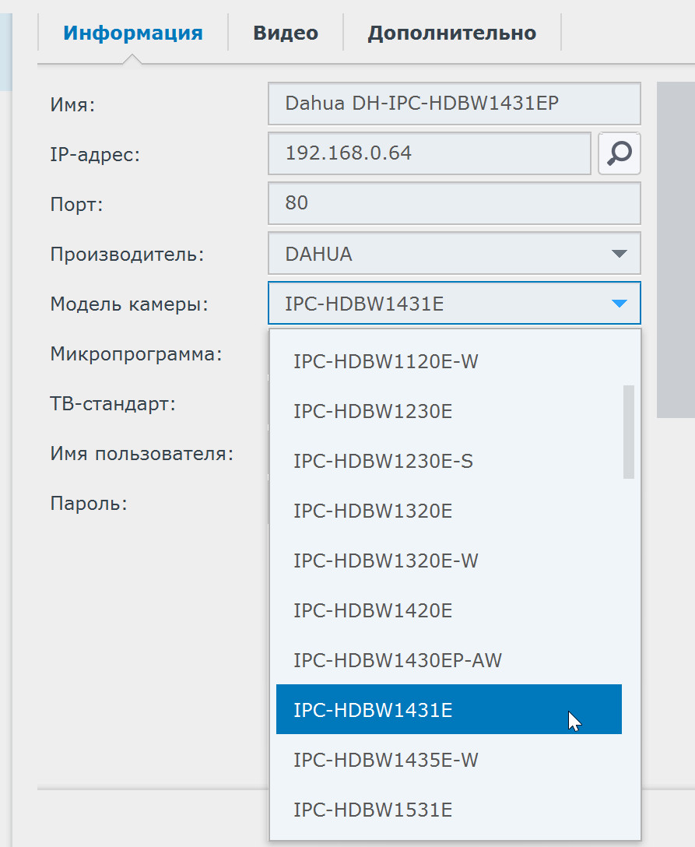Collapse the Модель камеры dropdown arrow
Screen dimensions: 695x847
pyautogui.click(x=619, y=304)
